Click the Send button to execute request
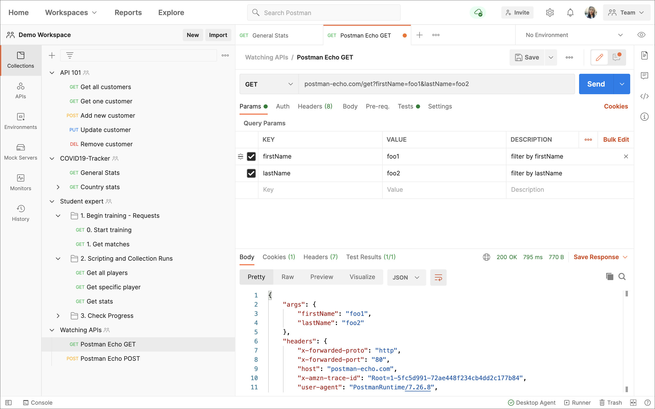Screen dimensions: 655x409 (595, 84)
